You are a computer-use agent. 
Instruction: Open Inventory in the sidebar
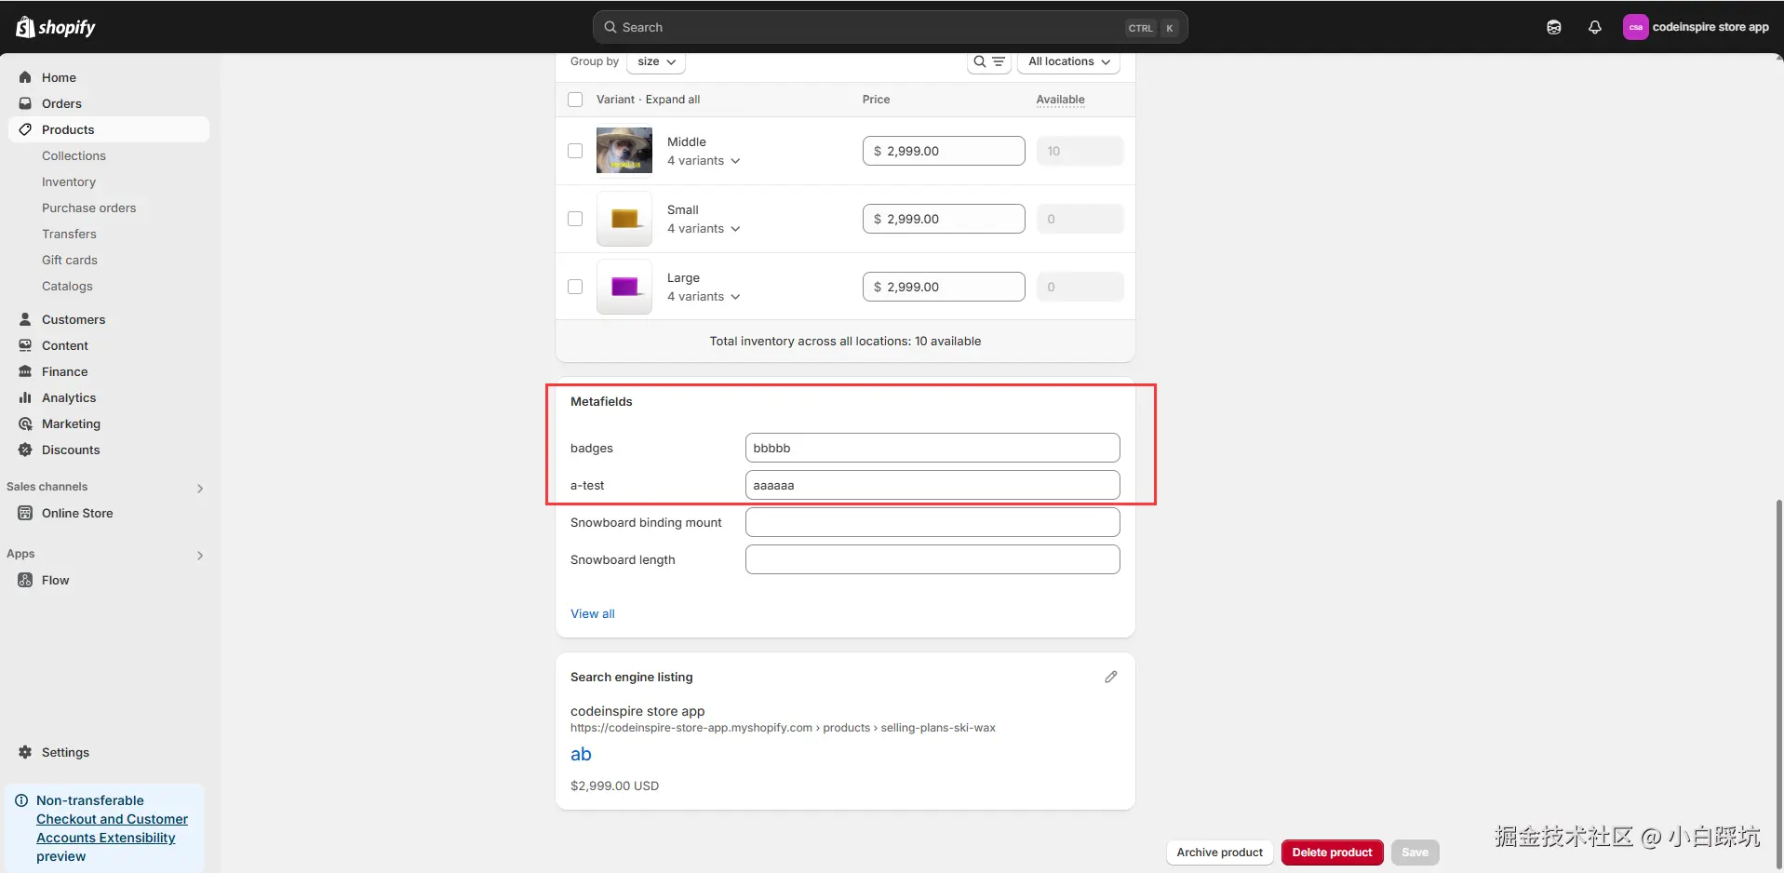(69, 181)
